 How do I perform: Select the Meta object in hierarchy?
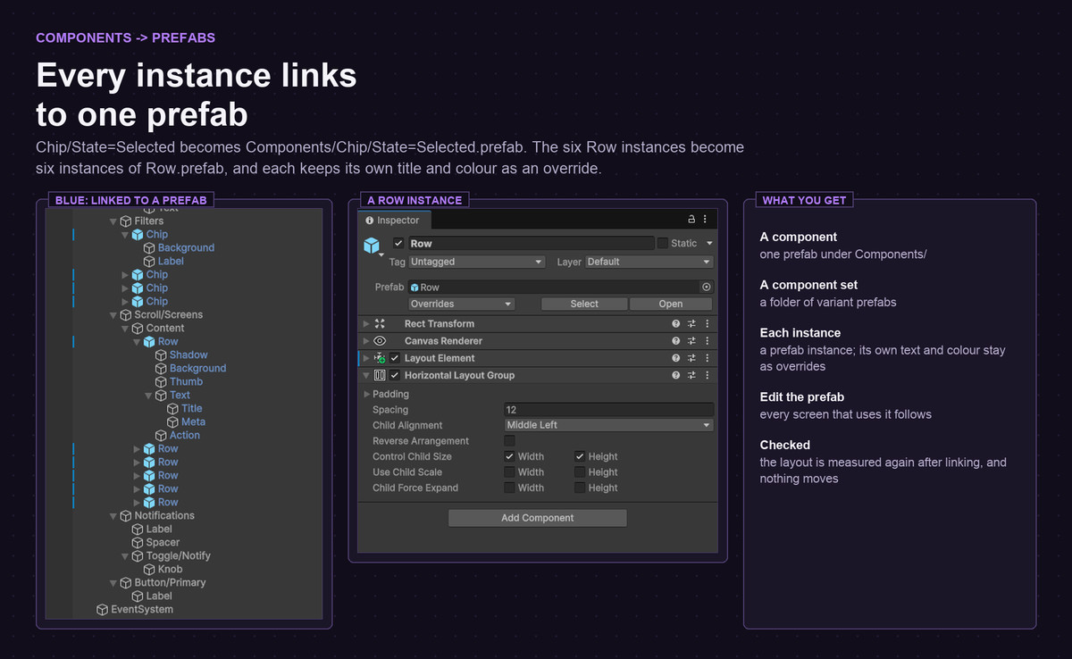pos(193,421)
